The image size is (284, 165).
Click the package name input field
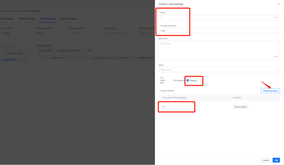tap(84, 33)
